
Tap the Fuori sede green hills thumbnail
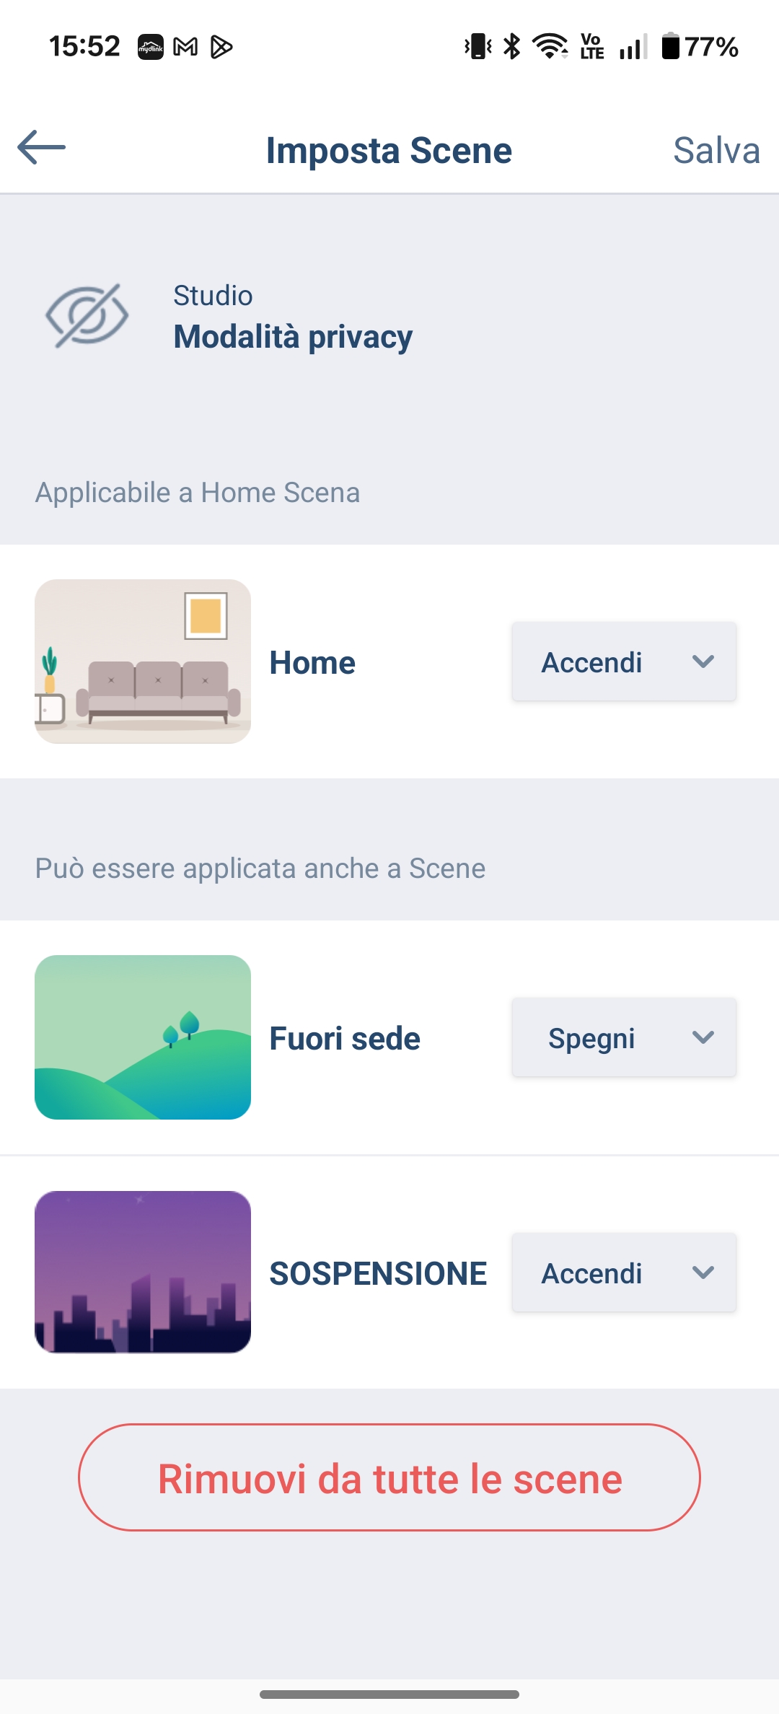[143, 1037]
